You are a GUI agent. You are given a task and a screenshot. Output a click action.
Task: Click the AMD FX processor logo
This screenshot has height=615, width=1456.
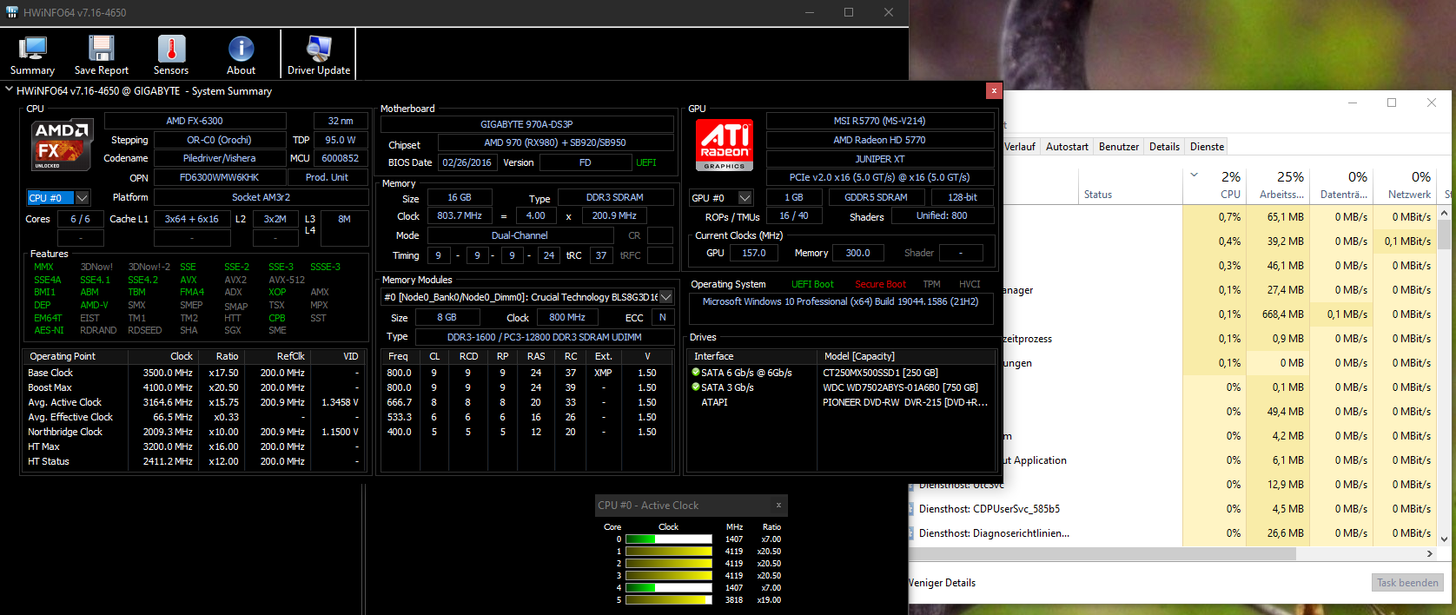(63, 144)
